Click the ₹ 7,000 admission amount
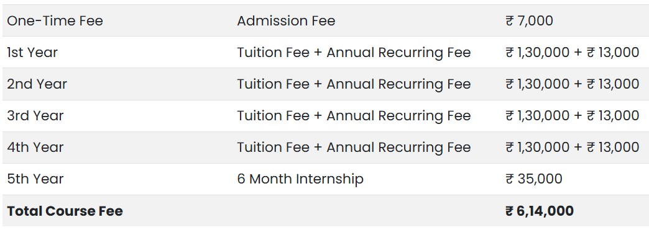 (x=530, y=20)
